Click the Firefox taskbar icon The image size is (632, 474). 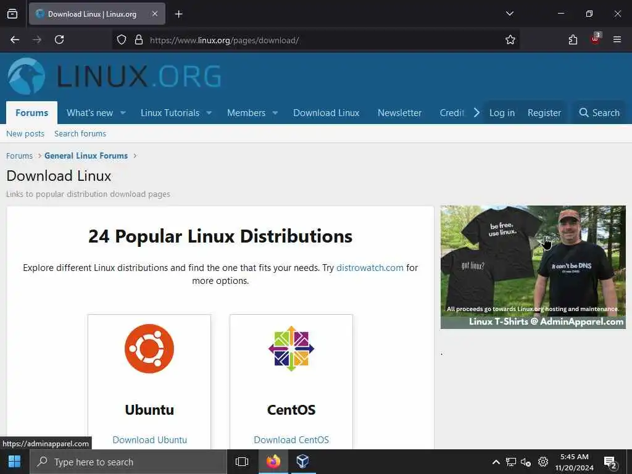[x=273, y=462]
